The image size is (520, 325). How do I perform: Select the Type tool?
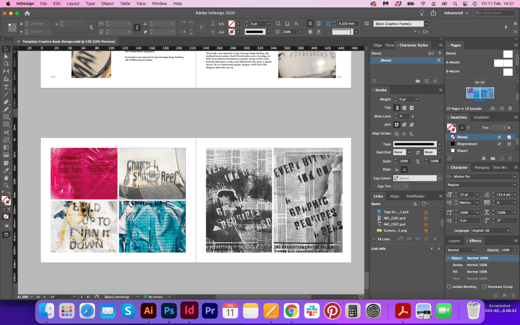6,87
